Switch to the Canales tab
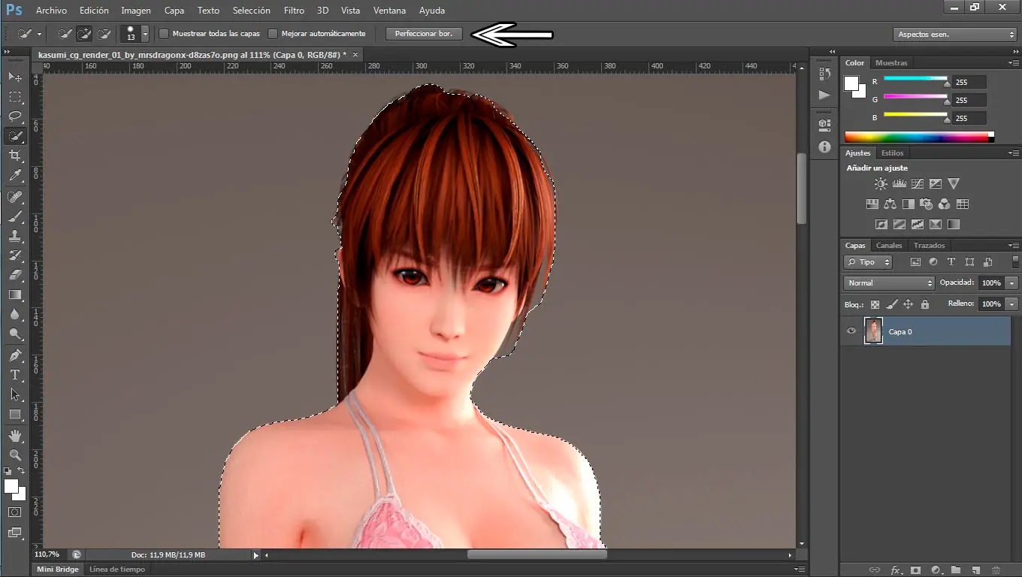 pos(889,246)
